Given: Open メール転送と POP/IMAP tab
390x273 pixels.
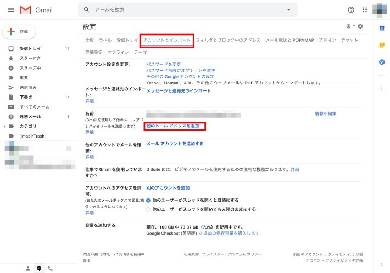Looking at the screenshot, I should 290,40.
